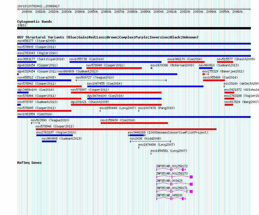Open the esv1454581 (Levy2007) label
This screenshot has height=215, width=259.
[169, 151]
